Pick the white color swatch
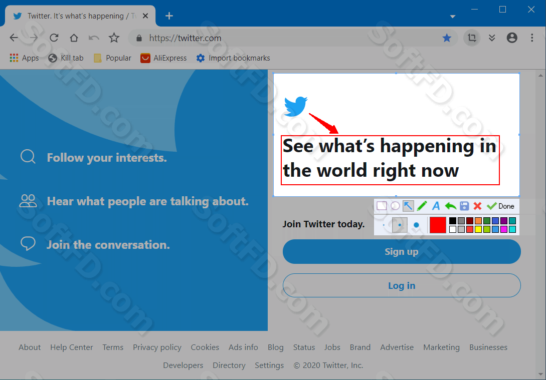The width and height of the screenshot is (546, 380). coord(453,229)
